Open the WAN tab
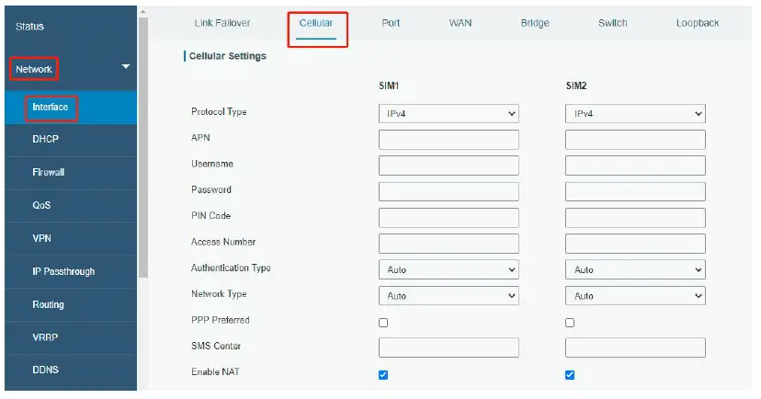The width and height of the screenshot is (761, 399). 460,23
